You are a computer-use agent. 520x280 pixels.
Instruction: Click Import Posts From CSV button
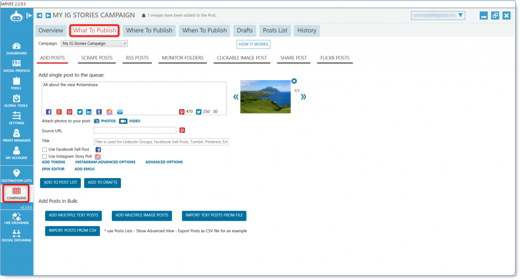pos(72,231)
